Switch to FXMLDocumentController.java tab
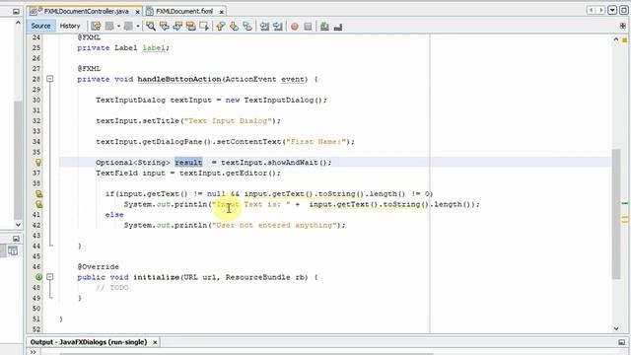The width and height of the screenshot is (631, 355). click(86, 11)
